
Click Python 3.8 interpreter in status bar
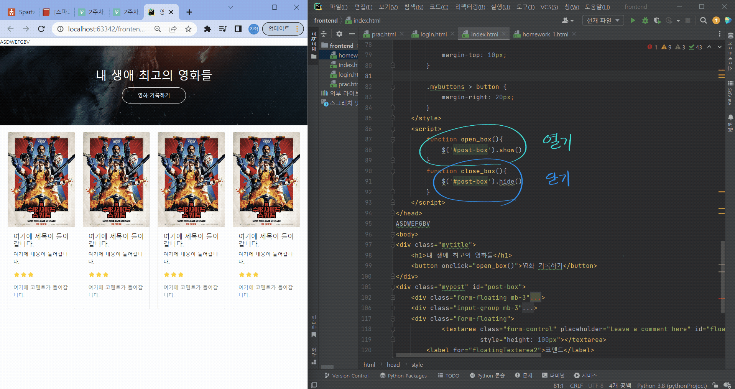pos(672,386)
